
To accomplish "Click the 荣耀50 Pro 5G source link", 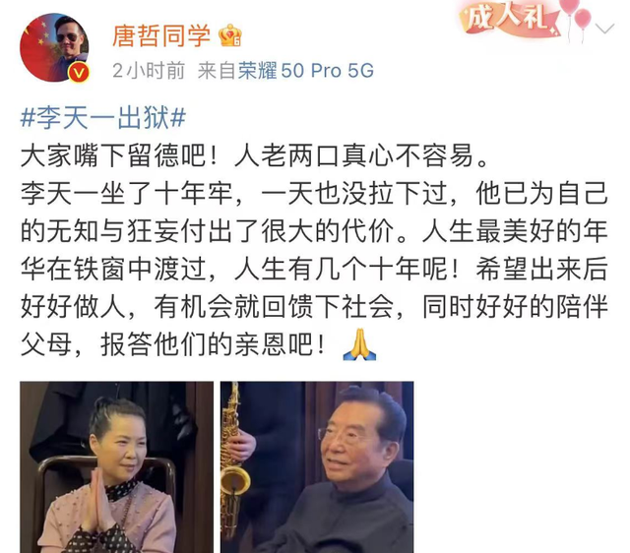I will click(306, 71).
